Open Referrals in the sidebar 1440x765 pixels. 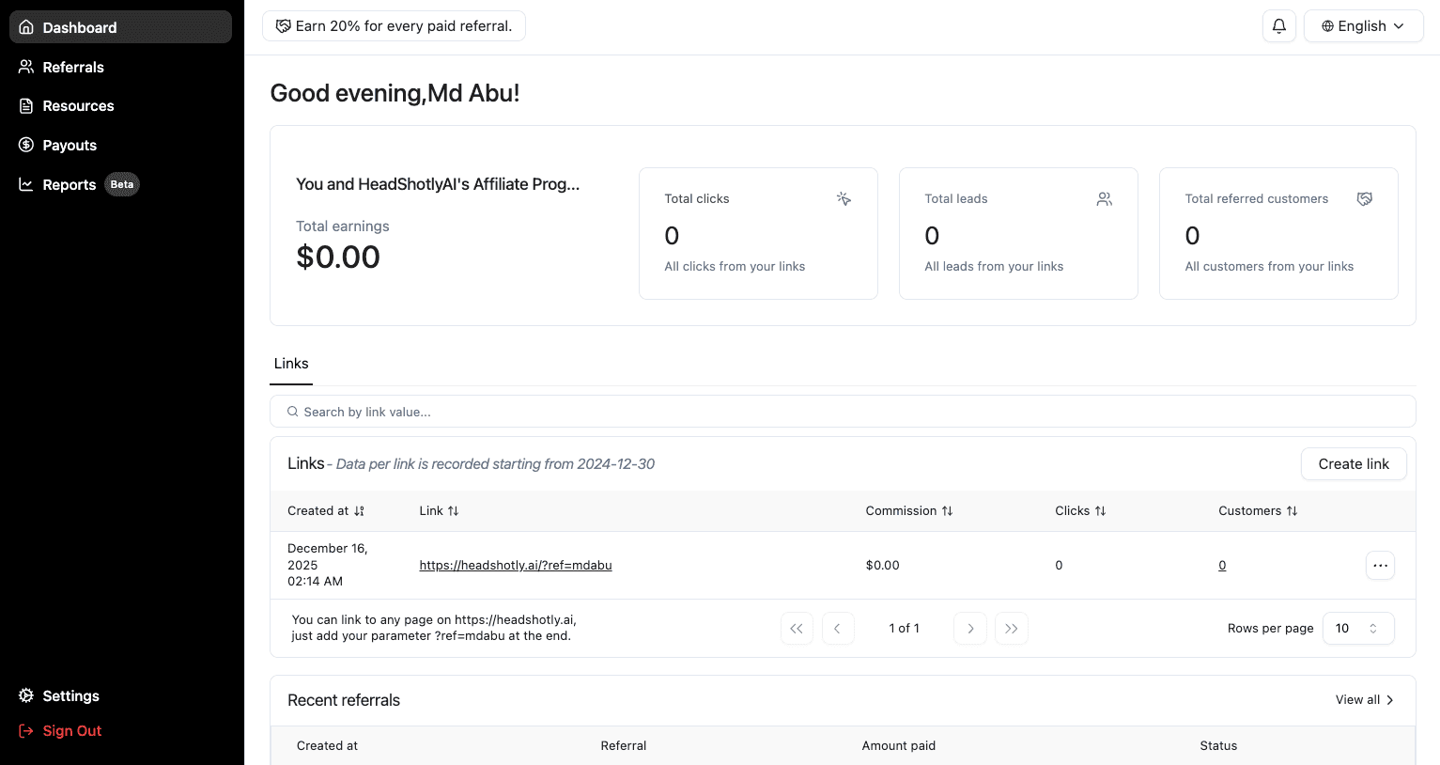click(x=73, y=68)
